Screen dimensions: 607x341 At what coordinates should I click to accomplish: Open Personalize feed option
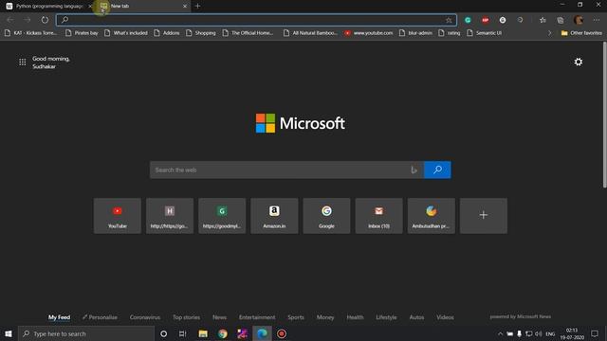click(100, 317)
